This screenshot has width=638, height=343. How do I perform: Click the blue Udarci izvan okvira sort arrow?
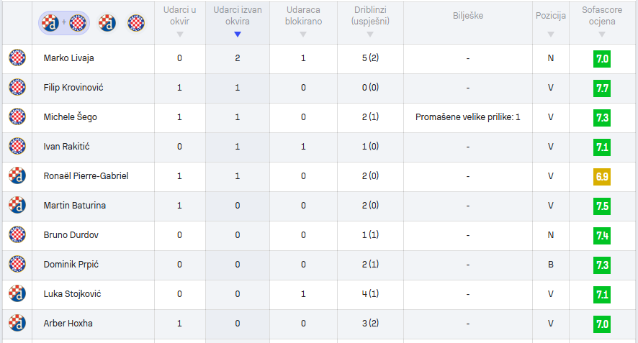238,35
